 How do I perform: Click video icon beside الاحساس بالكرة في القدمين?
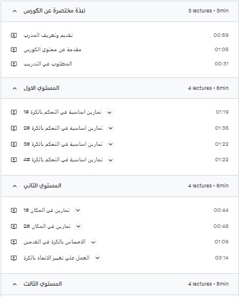click(x=14, y=242)
